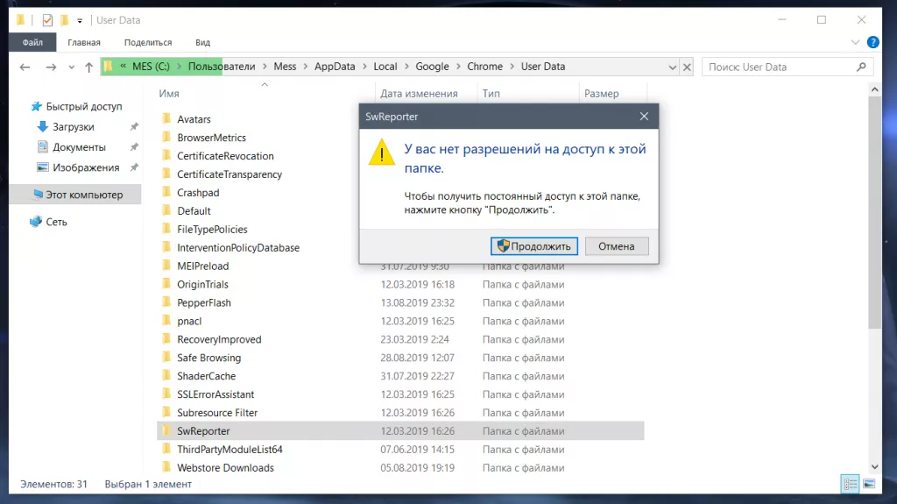The image size is (897, 504).
Task: Click Local in the address breadcrumb
Action: [x=385, y=67]
